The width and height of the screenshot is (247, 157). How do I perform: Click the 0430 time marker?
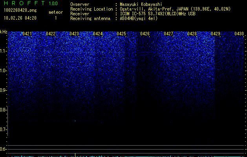point(239,34)
